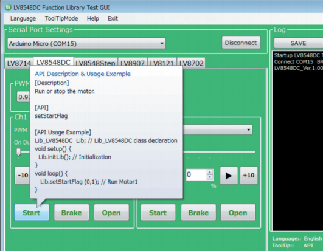This screenshot has height=251, width=323.
Task: Click the Ch2 play arrow button
Action: pyautogui.click(x=229, y=176)
